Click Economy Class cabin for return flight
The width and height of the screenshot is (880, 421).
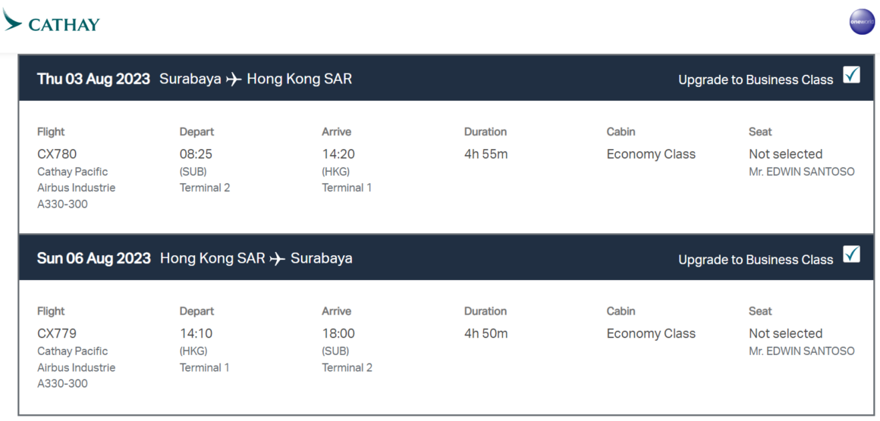651,334
